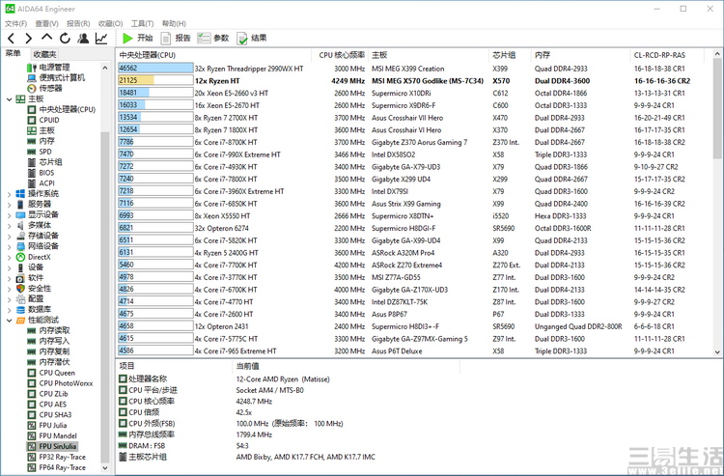Expand the DirectX tree node

(9, 257)
